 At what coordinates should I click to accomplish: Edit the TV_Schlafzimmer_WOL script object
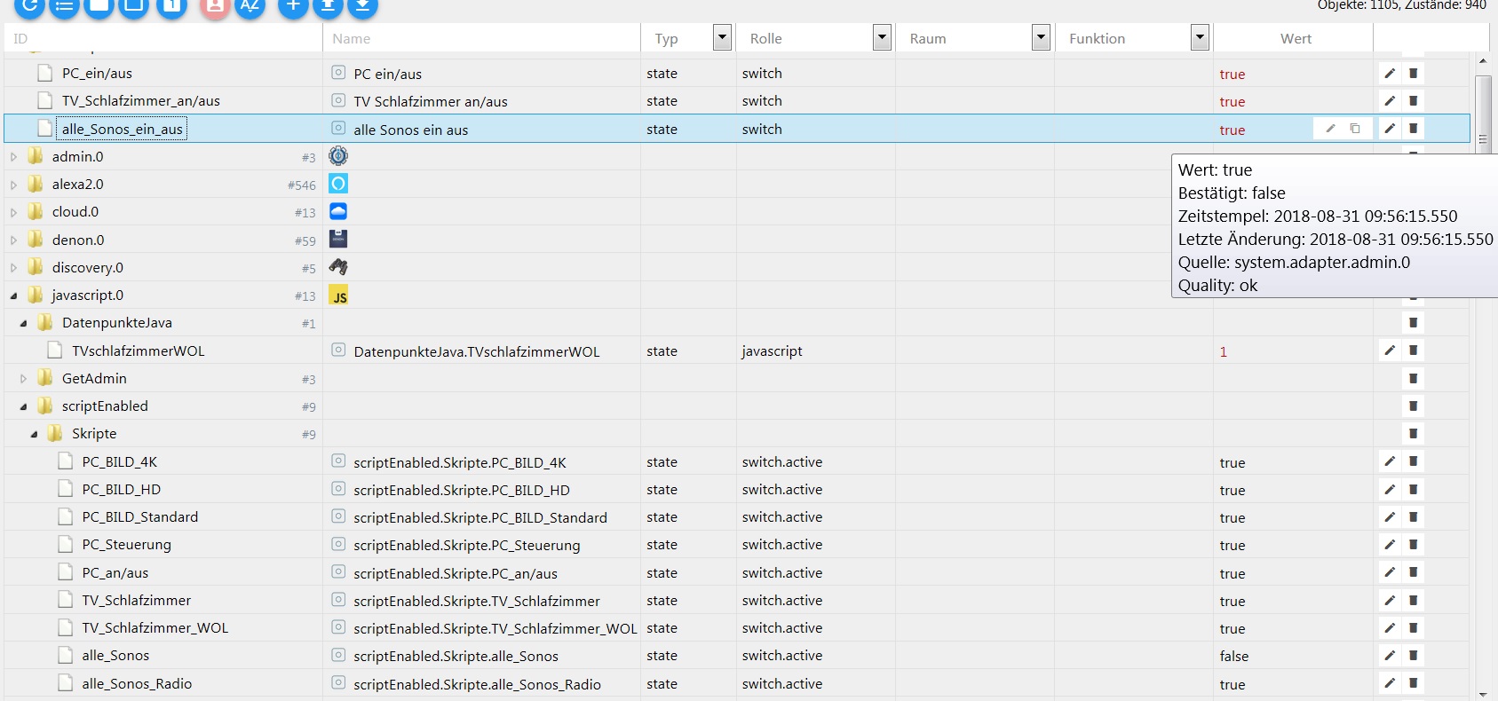1390,628
